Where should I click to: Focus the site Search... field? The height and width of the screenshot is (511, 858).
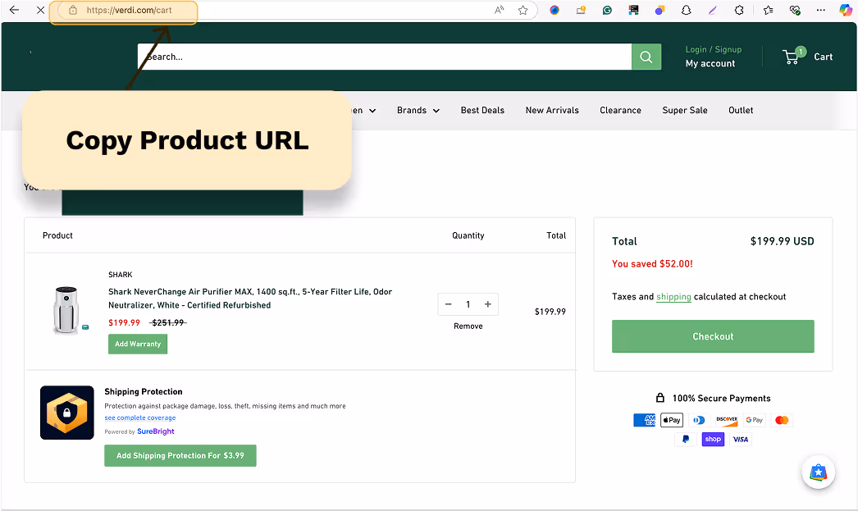click(x=385, y=57)
